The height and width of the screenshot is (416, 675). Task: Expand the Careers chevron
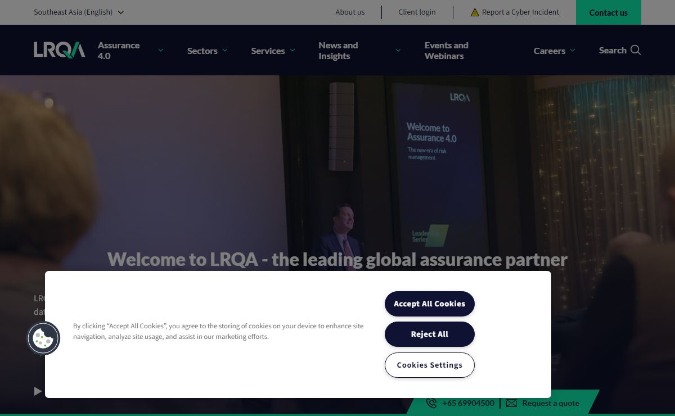coord(573,50)
